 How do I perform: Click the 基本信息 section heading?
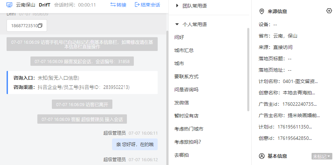(277, 156)
